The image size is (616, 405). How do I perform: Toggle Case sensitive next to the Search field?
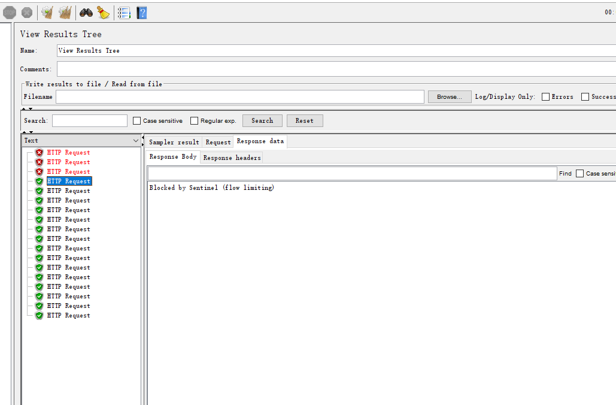tap(136, 120)
